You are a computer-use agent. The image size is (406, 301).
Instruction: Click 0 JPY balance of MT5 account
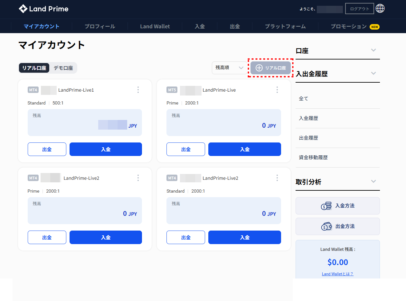click(x=269, y=125)
